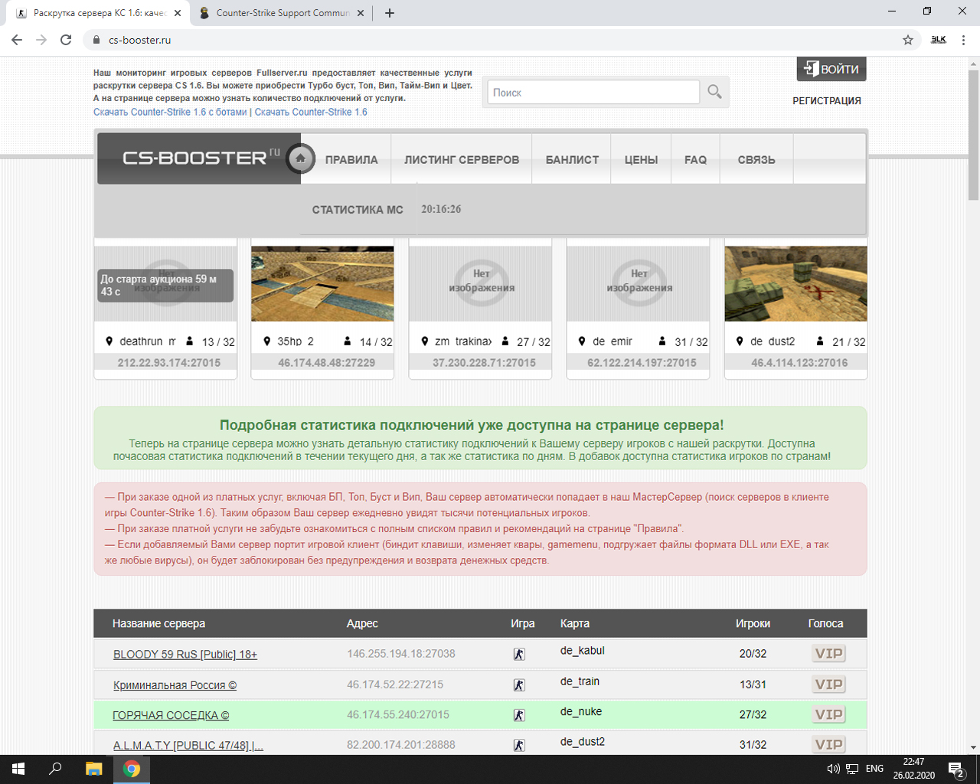Click Скачать Counter-Strike 1.6 с ботами link
This screenshot has width=980, height=784.
pos(170,112)
